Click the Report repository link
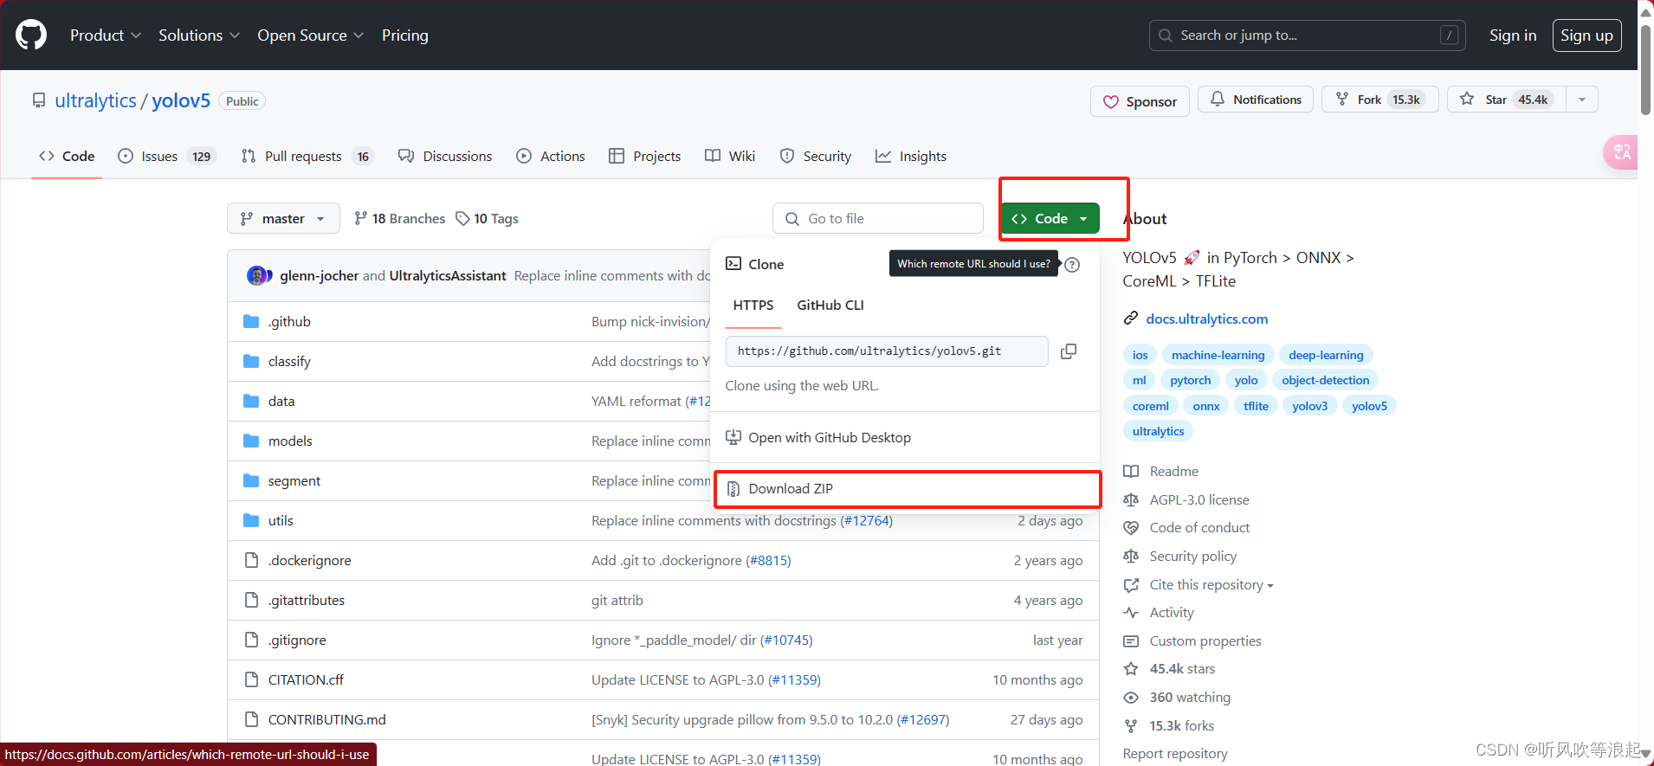This screenshot has width=1654, height=766. coord(1175,754)
